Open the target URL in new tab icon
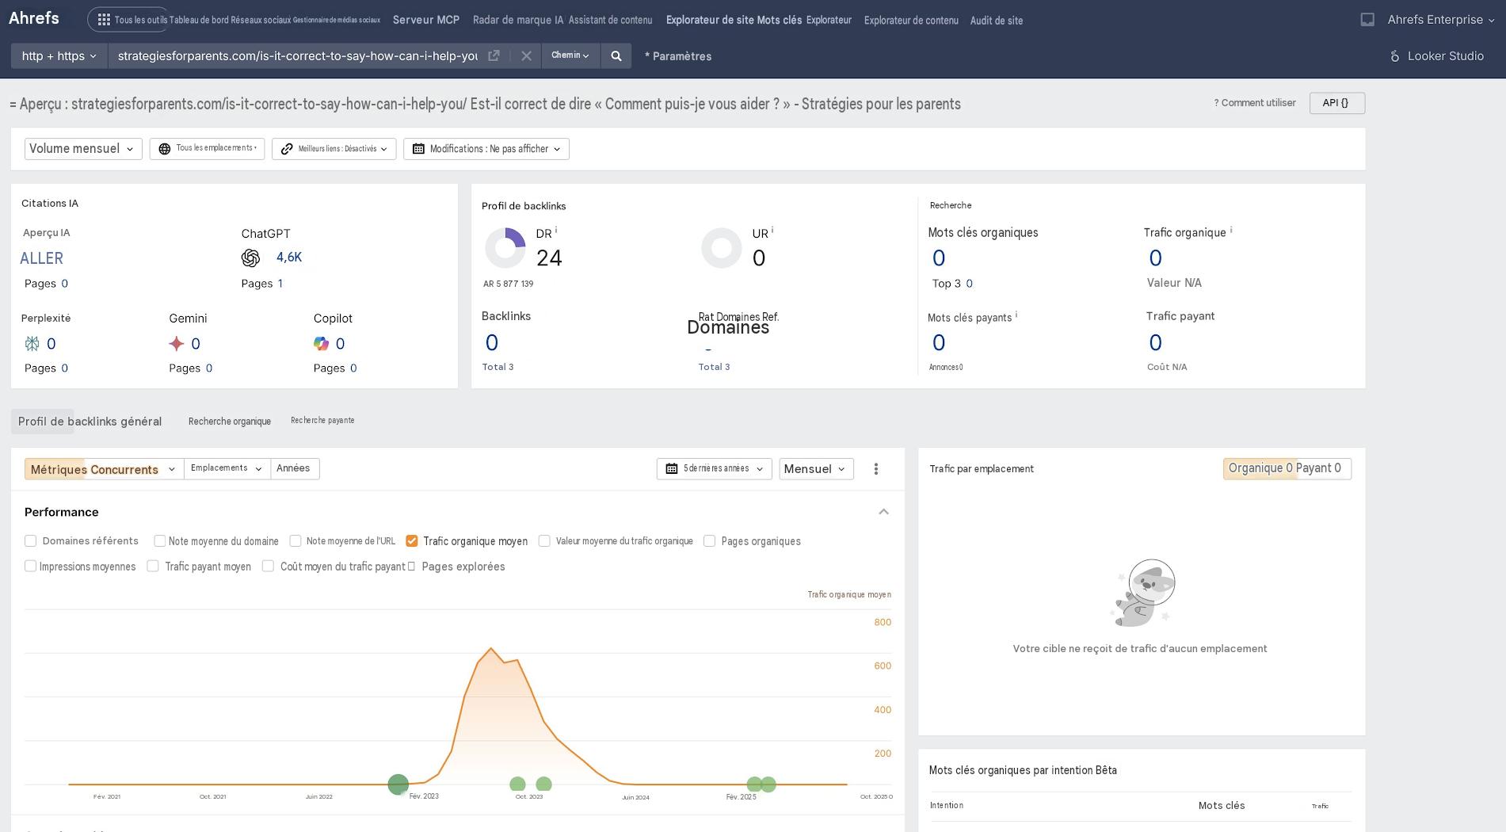 tap(494, 55)
